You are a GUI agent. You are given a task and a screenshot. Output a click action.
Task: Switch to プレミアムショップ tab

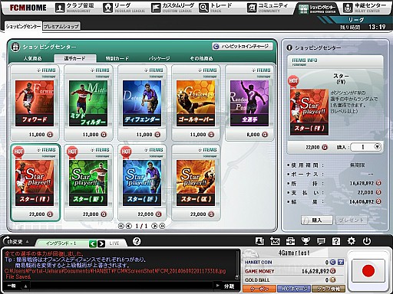tap(61, 26)
